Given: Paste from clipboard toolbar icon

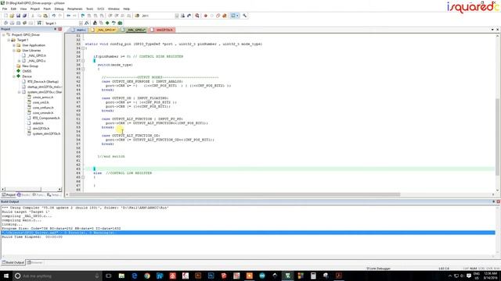Looking at the screenshot, I should click(x=45, y=16).
